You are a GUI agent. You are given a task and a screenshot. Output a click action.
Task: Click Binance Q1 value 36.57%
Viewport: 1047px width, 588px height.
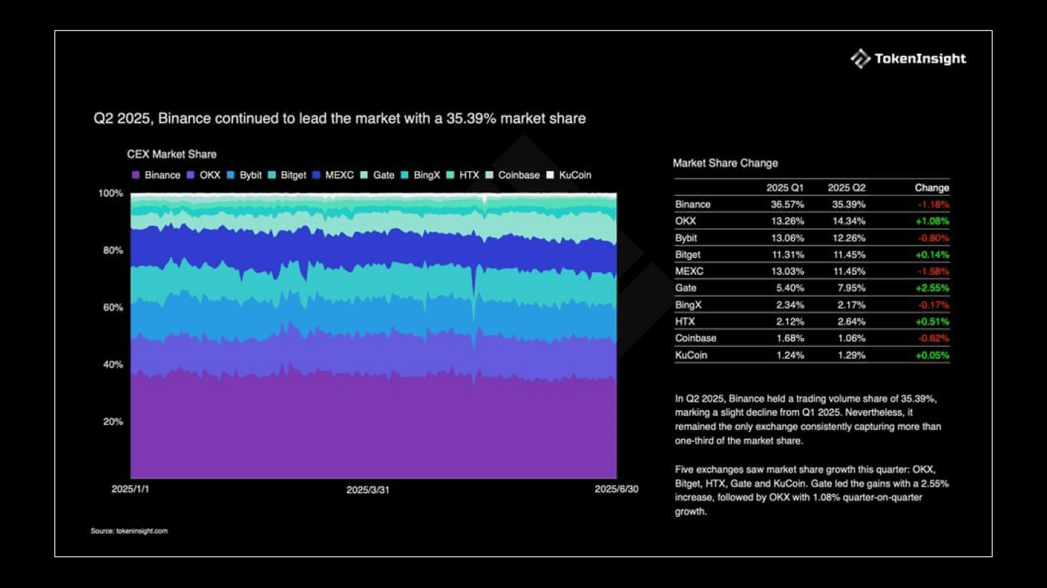[787, 204]
